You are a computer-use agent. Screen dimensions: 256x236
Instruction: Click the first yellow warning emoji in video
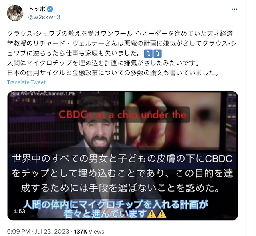pyautogui.click(x=152, y=214)
